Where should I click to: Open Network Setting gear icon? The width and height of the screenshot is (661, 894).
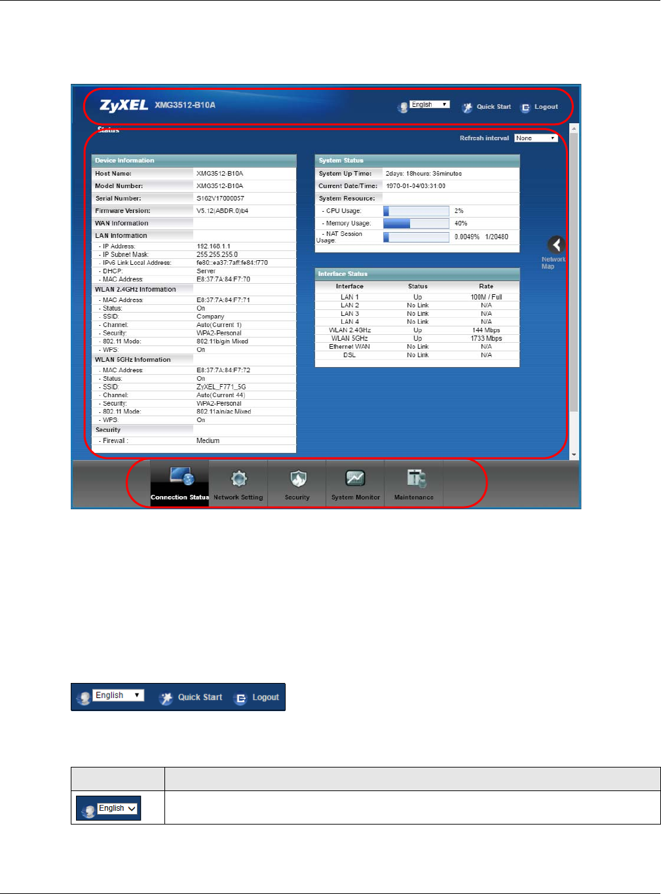tap(239, 478)
